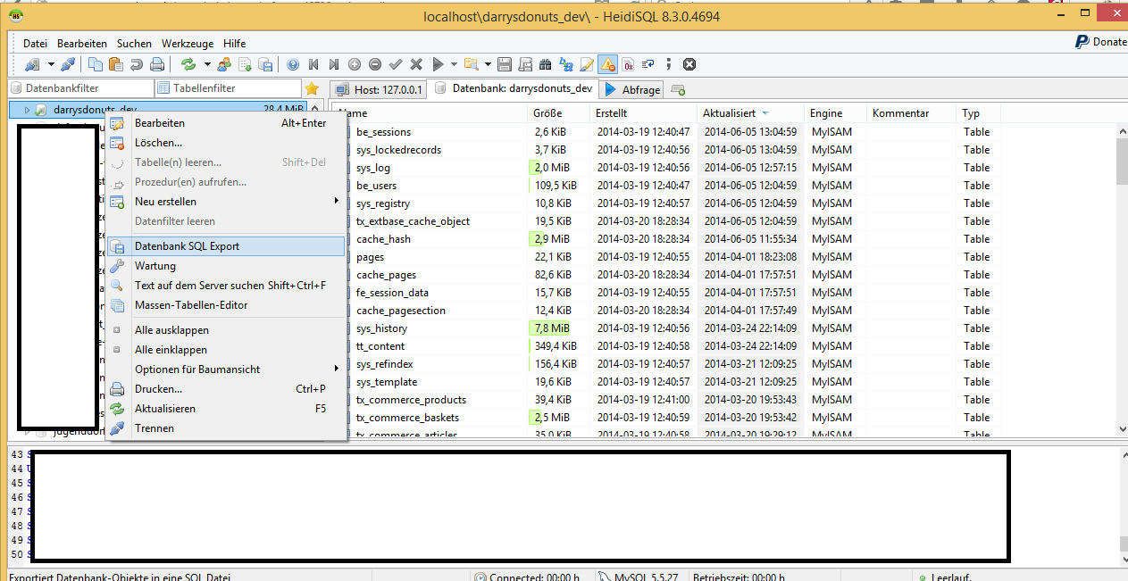The height and width of the screenshot is (581, 1128).
Task: Open dropdown arrow next to run query
Action: tap(454, 64)
